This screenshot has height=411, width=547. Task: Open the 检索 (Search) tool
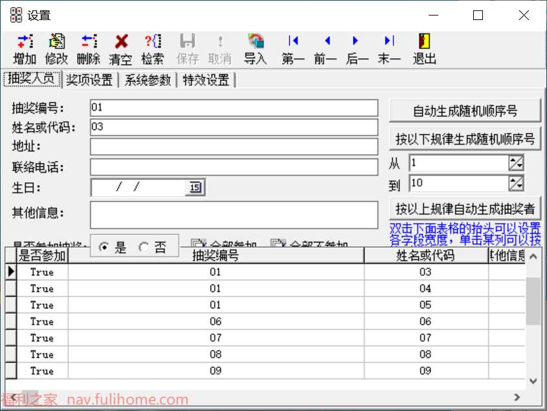click(x=153, y=43)
